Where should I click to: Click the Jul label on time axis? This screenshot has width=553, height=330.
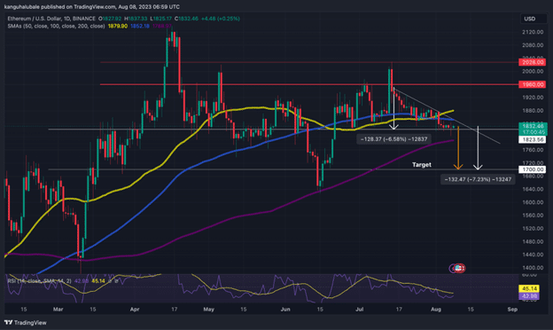point(360,310)
